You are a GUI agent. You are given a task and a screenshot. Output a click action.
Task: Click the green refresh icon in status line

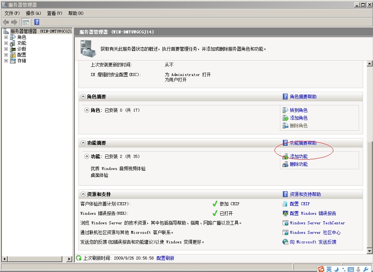[78, 258]
